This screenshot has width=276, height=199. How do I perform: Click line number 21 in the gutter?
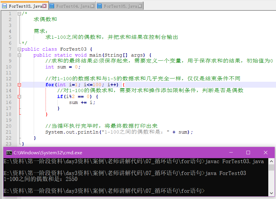pyautogui.click(x=9, y=132)
